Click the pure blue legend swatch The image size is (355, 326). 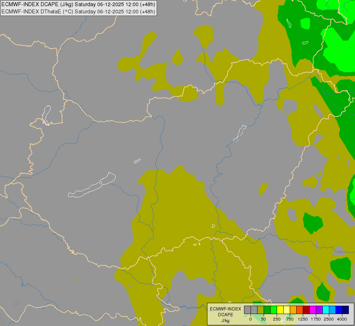pos(339,310)
